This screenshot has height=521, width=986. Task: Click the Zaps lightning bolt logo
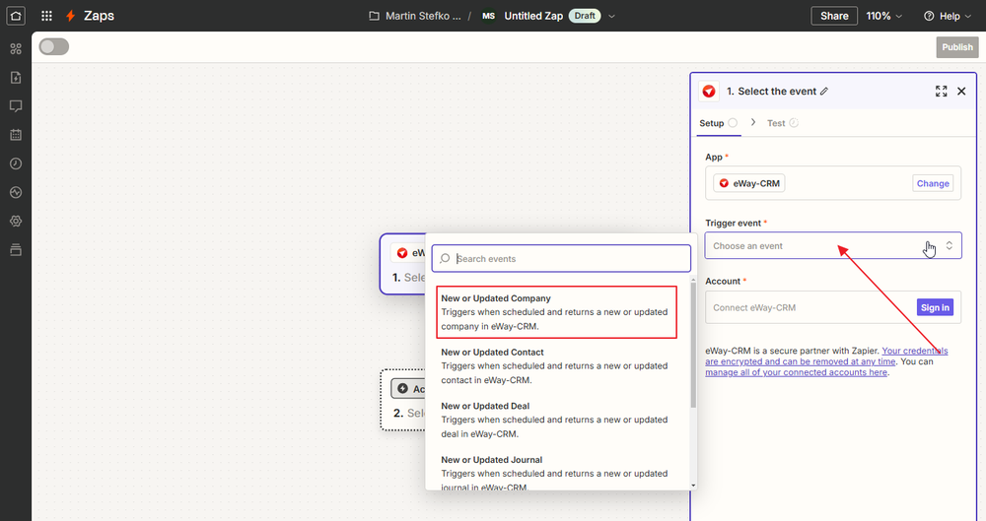coord(70,16)
